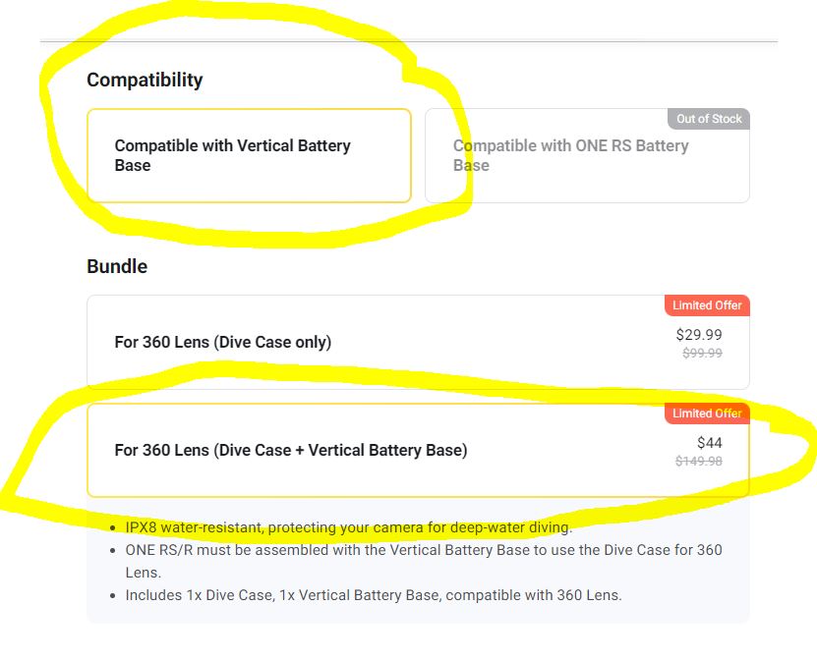Select For 360 Lens (Dive Case only) bundle
This screenshot has height=661, width=817.
418,342
